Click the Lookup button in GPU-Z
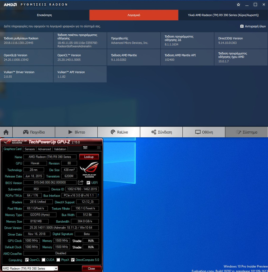Viewport: 268px width, 272px height. click(x=89, y=157)
